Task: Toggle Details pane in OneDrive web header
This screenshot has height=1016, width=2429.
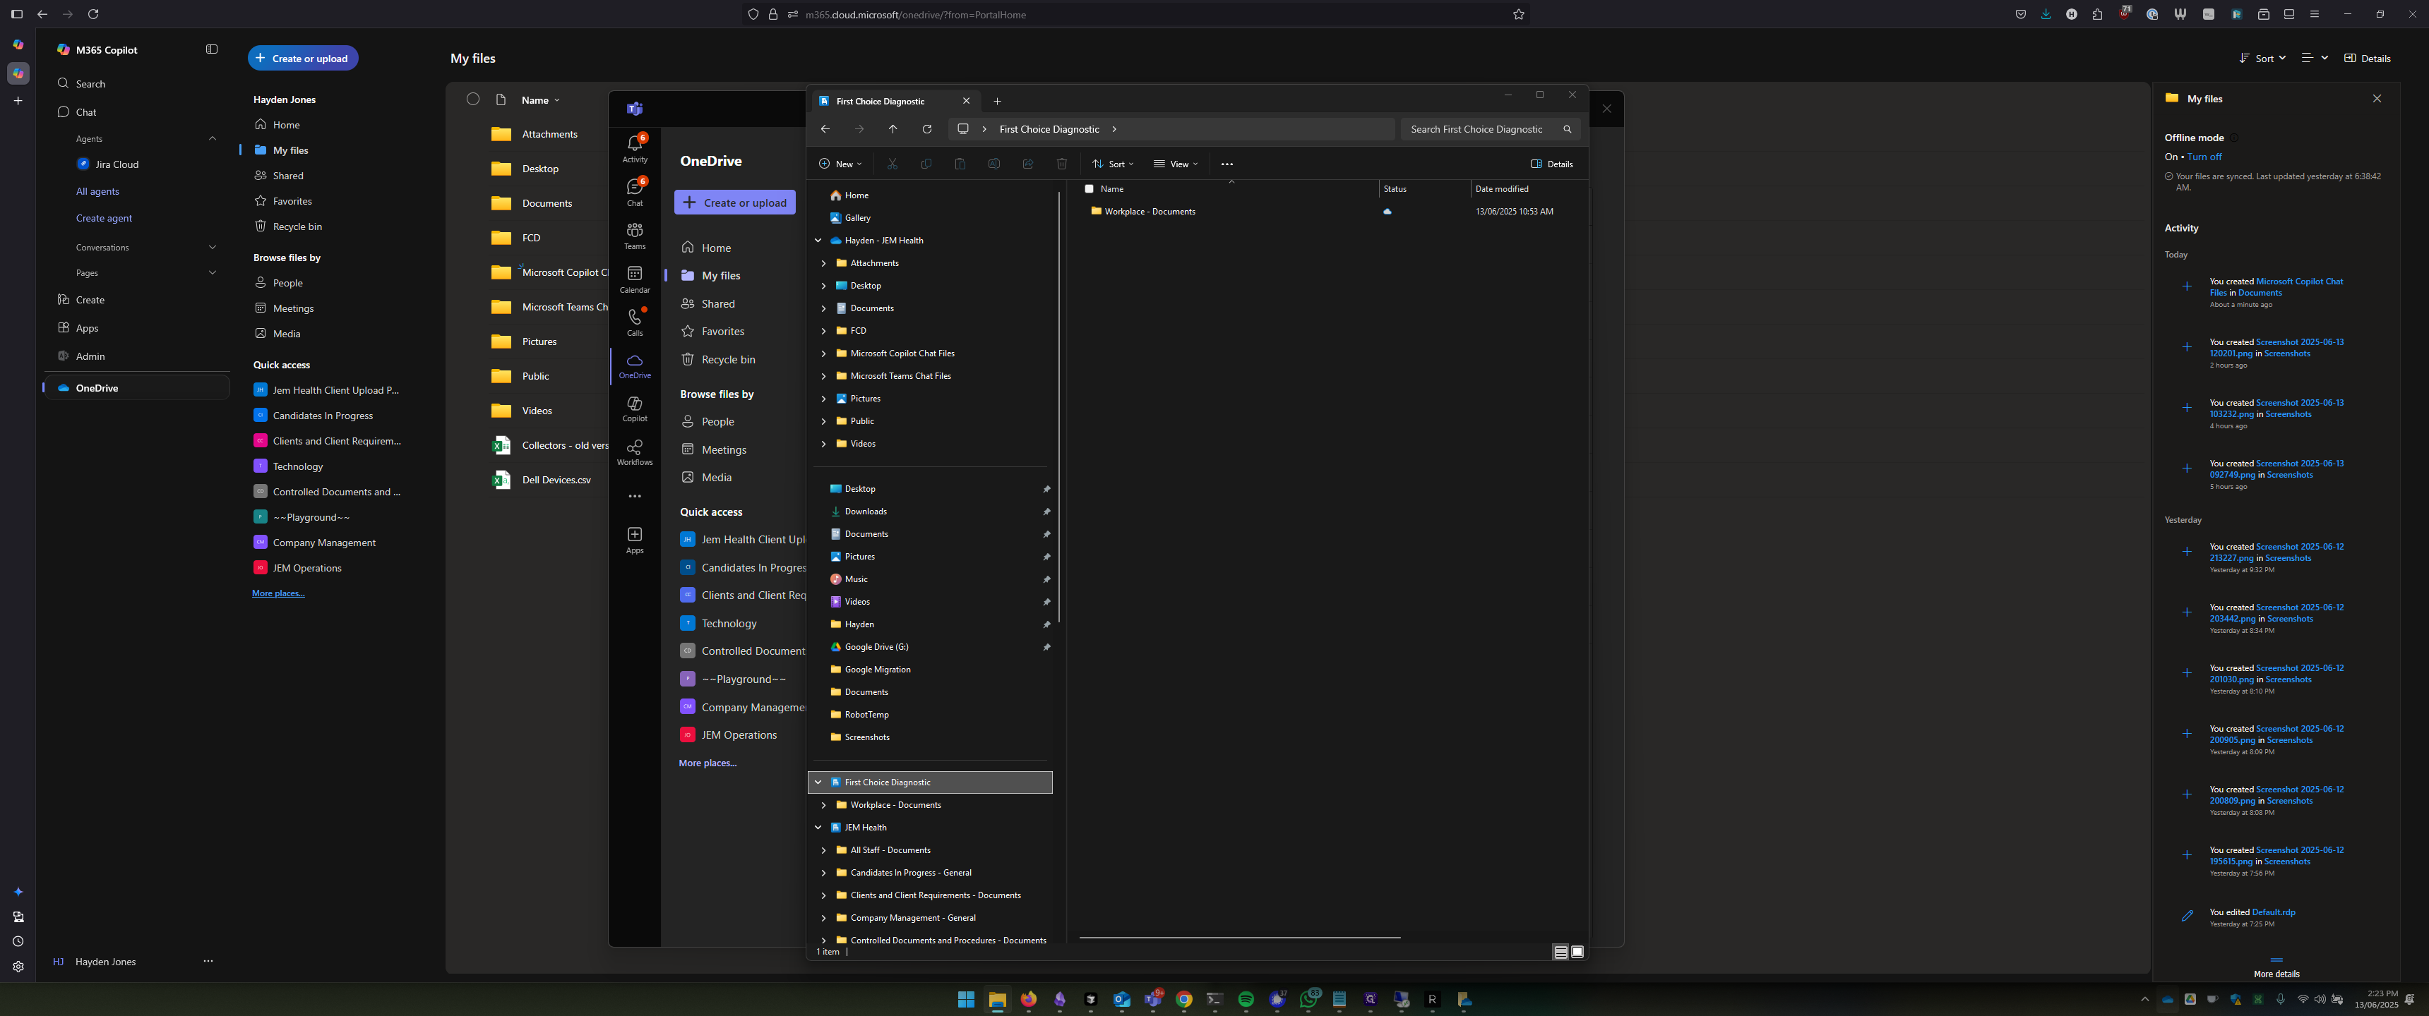Action: click(2367, 59)
